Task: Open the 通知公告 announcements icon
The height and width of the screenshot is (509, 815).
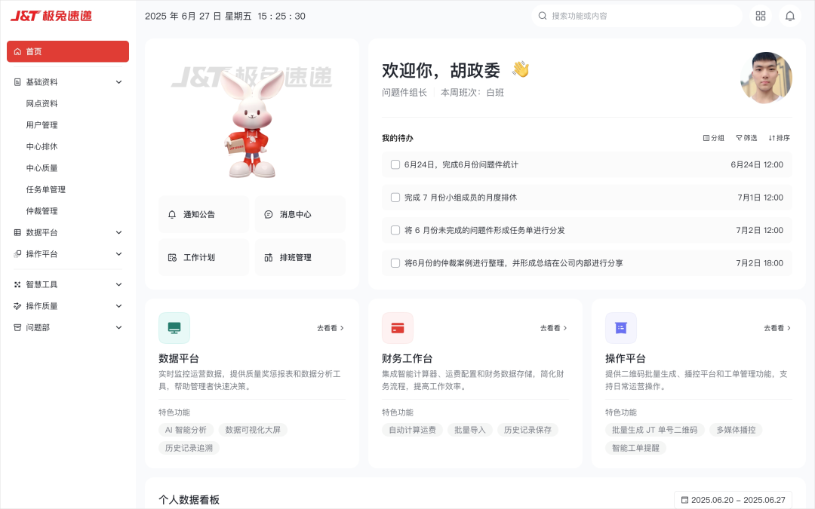Action: click(171, 214)
